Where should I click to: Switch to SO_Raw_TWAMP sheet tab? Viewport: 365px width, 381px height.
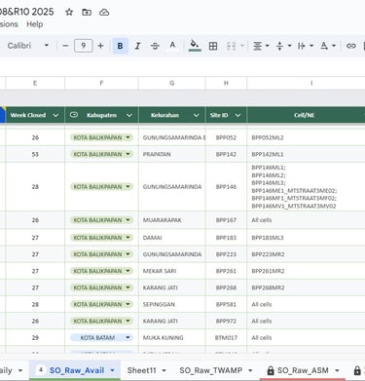tap(211, 370)
